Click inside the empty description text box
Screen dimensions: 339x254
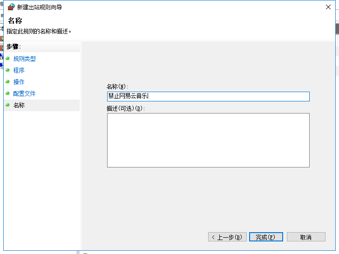pos(208,140)
